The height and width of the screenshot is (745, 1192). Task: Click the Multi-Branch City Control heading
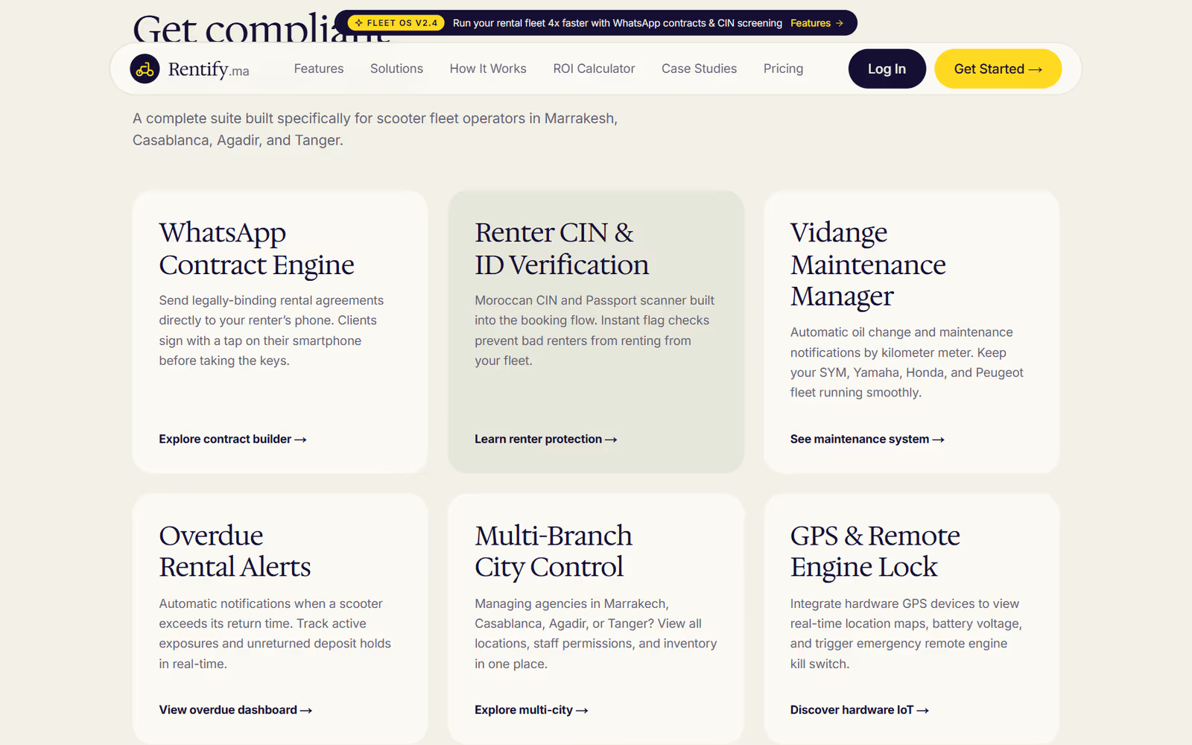554,551
